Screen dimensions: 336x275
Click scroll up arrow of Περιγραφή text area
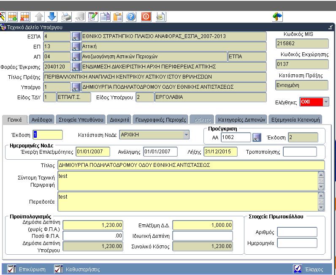pos(321,174)
